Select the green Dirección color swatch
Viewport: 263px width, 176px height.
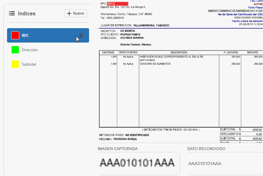click(x=15, y=50)
